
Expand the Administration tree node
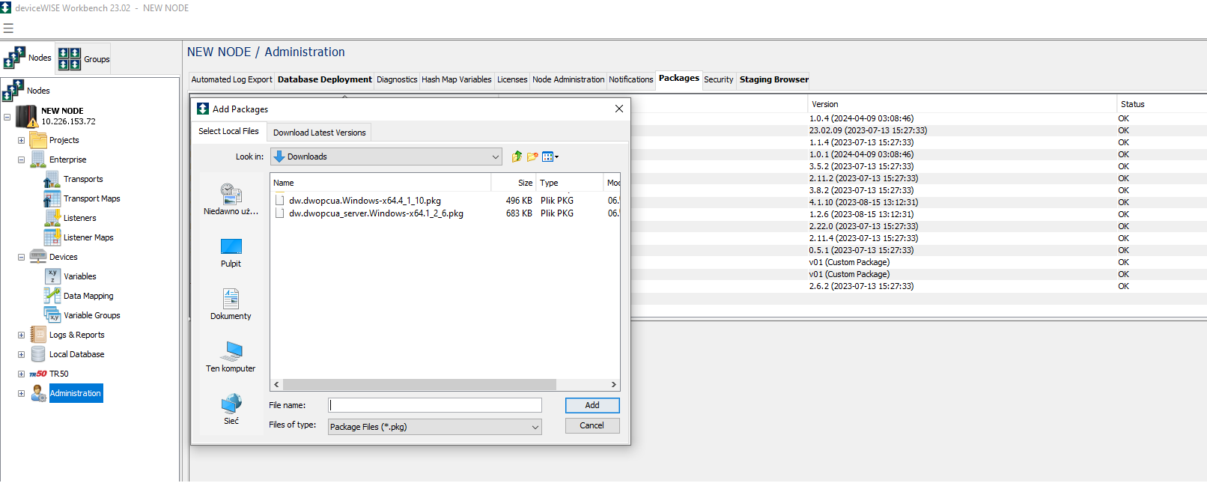(x=21, y=393)
